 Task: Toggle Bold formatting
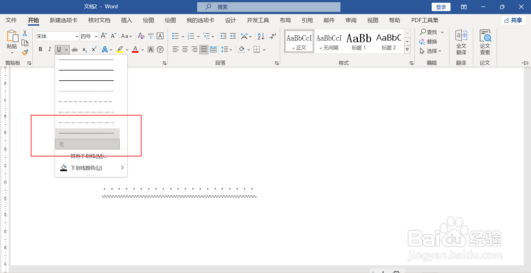pos(40,49)
